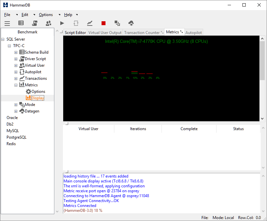Click metrics pane scrollbar down arrow

click(262, 119)
